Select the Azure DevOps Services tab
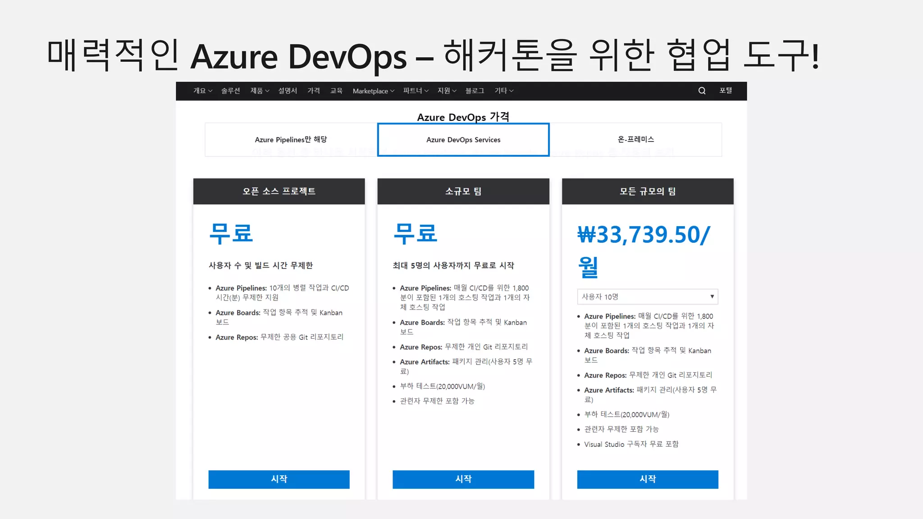923x519 pixels. click(x=463, y=140)
